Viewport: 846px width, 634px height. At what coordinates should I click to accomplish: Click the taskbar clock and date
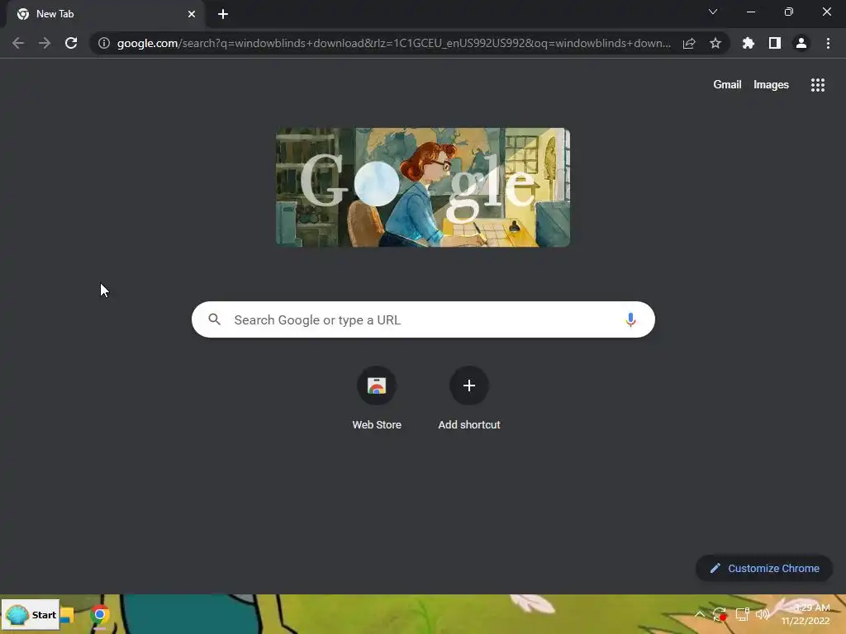click(806, 614)
